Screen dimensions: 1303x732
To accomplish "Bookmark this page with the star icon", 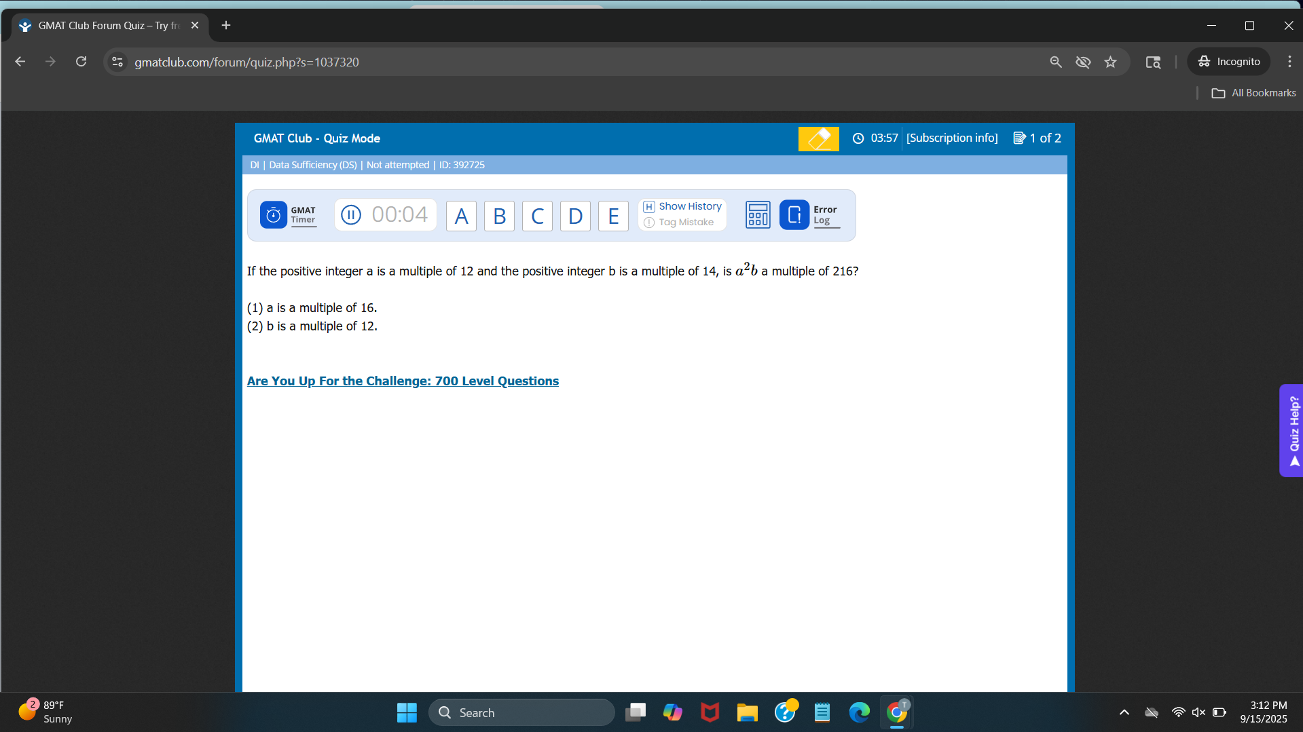I will tap(1110, 62).
